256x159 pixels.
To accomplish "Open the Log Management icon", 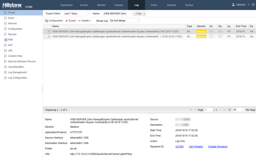I will pos(5,73).
